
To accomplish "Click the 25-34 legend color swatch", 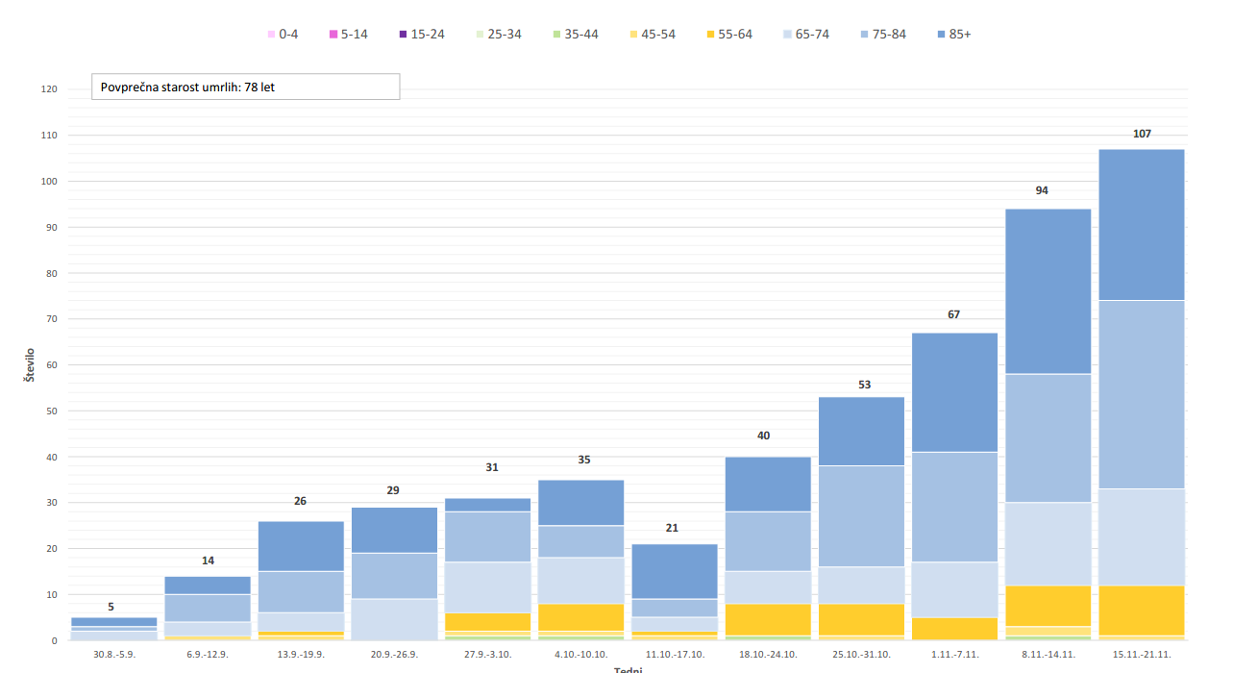I will 480,35.
